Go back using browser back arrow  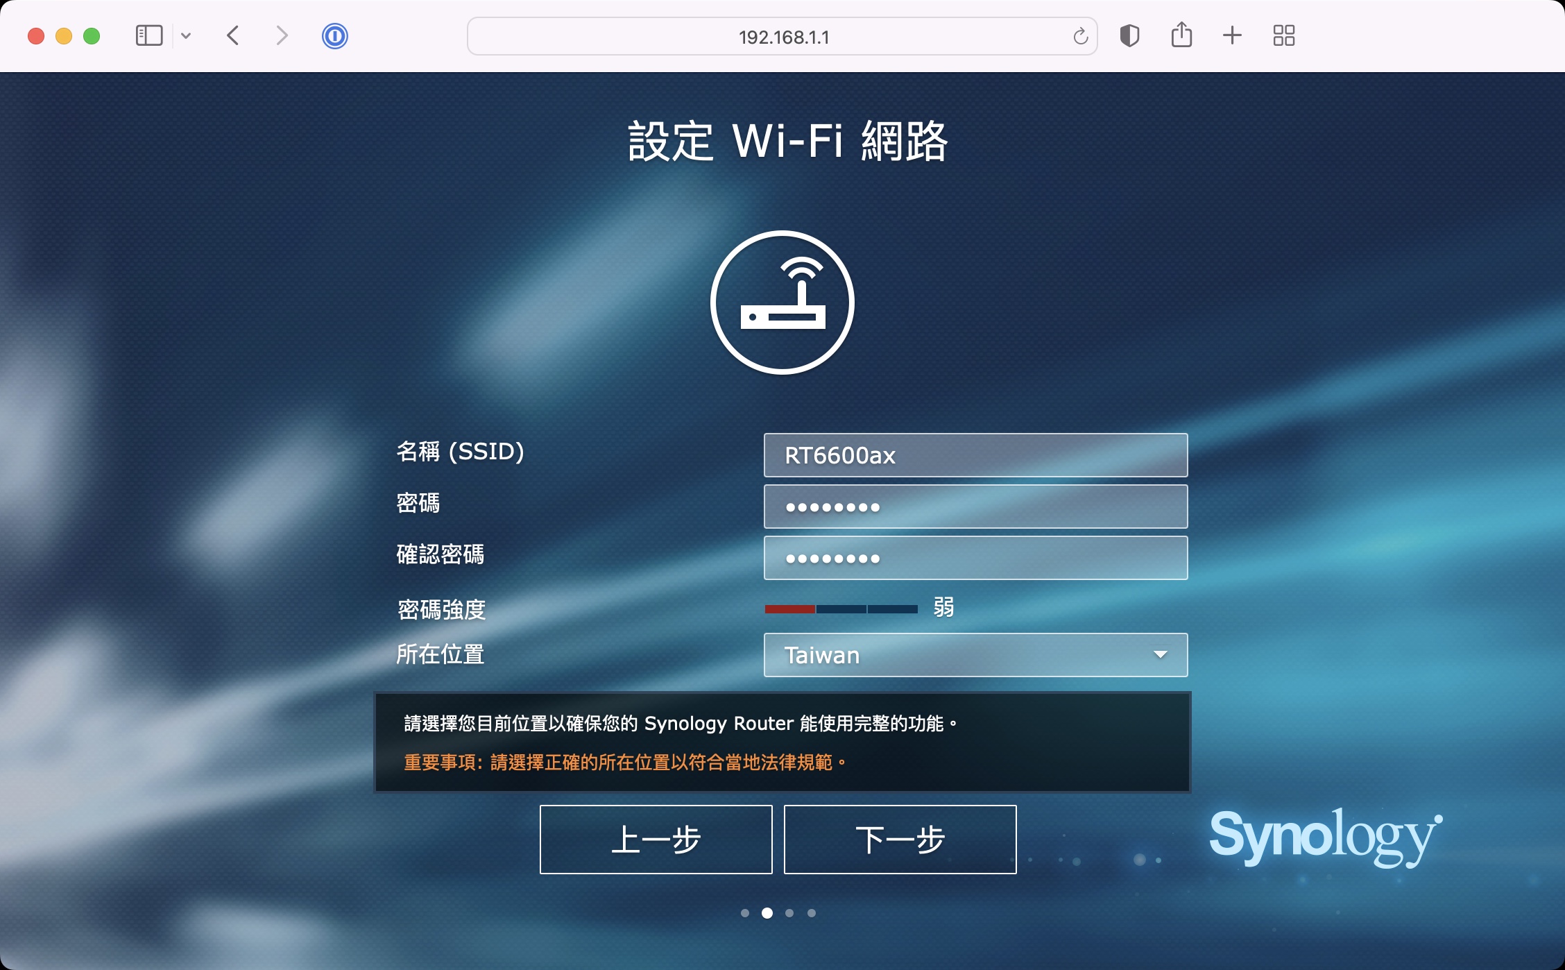(x=233, y=36)
